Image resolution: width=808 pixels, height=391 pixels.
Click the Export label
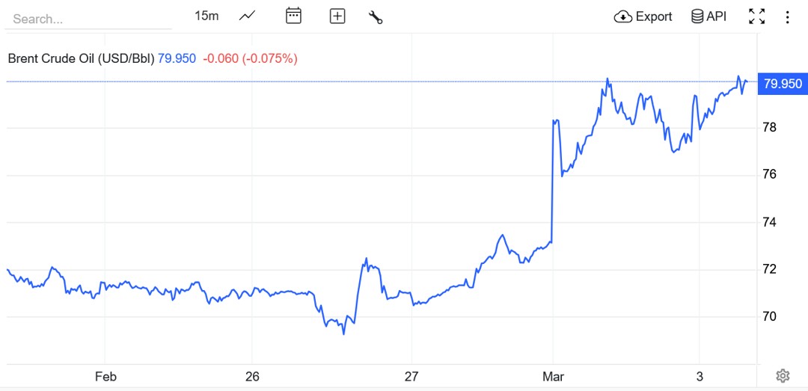pos(654,16)
